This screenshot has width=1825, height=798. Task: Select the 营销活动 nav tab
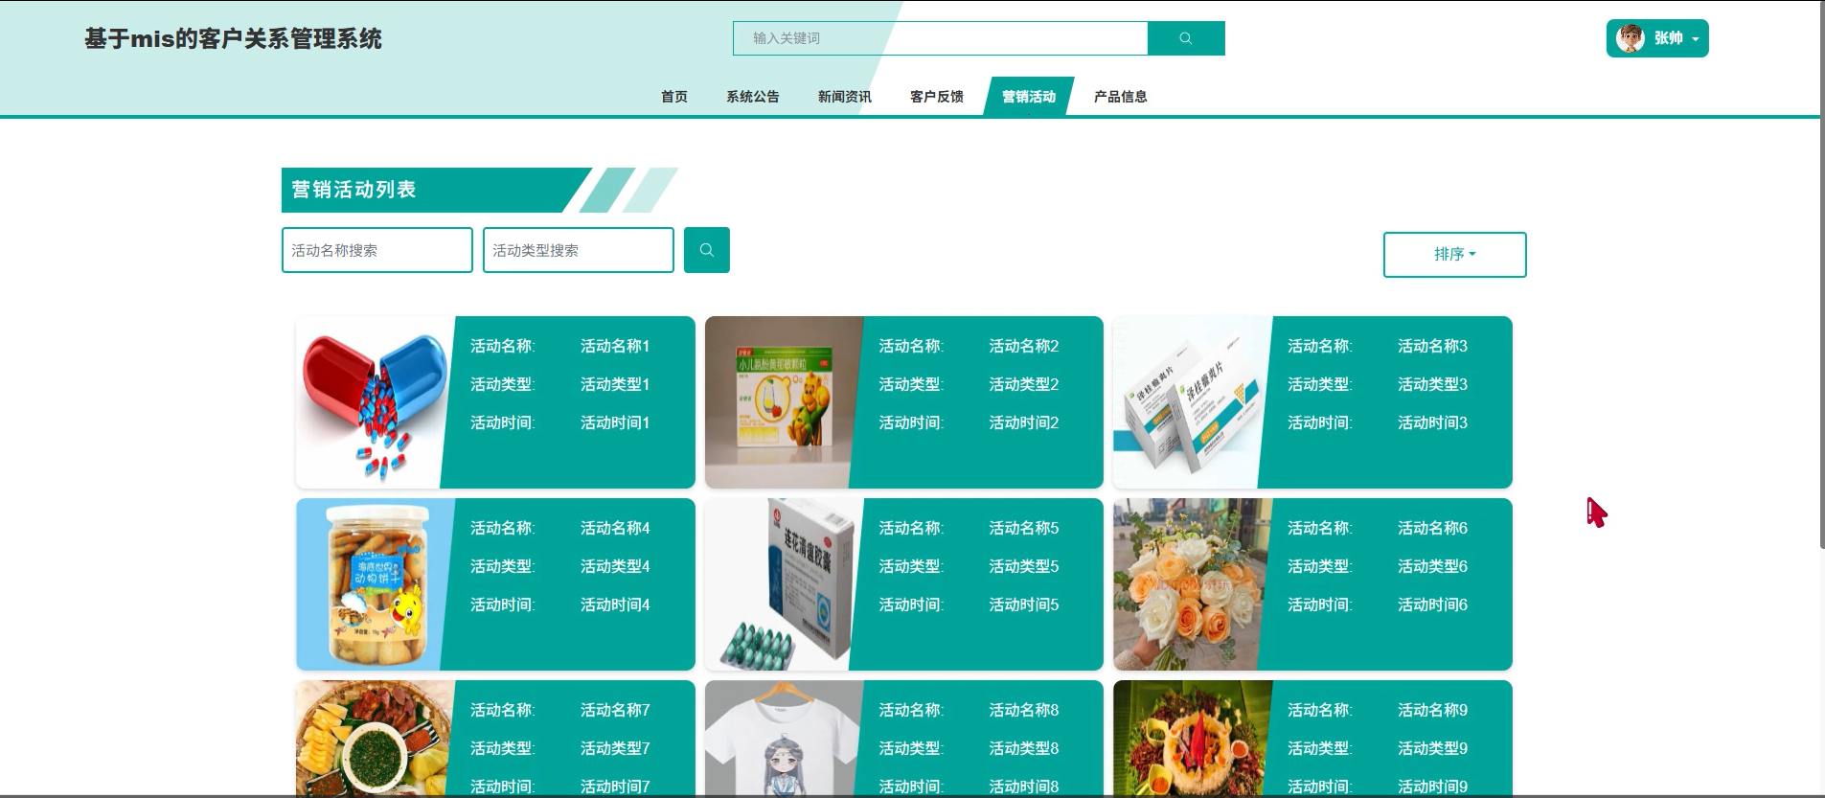(x=1029, y=97)
